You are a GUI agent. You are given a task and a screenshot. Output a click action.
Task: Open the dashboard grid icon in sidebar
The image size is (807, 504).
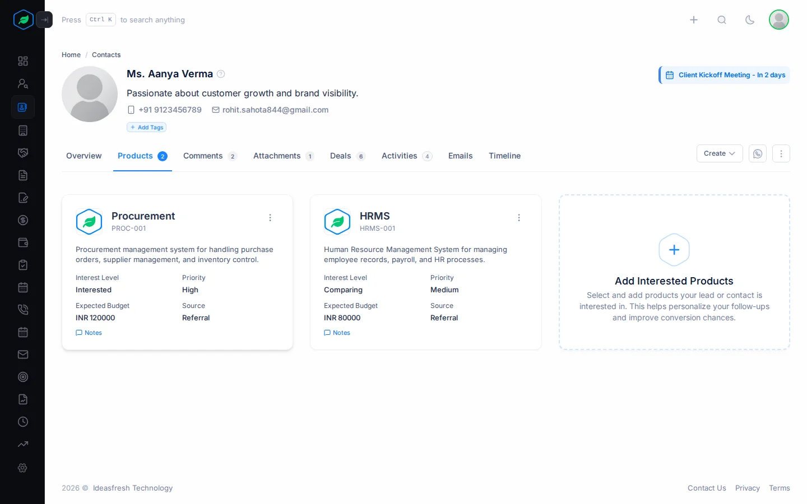23,61
